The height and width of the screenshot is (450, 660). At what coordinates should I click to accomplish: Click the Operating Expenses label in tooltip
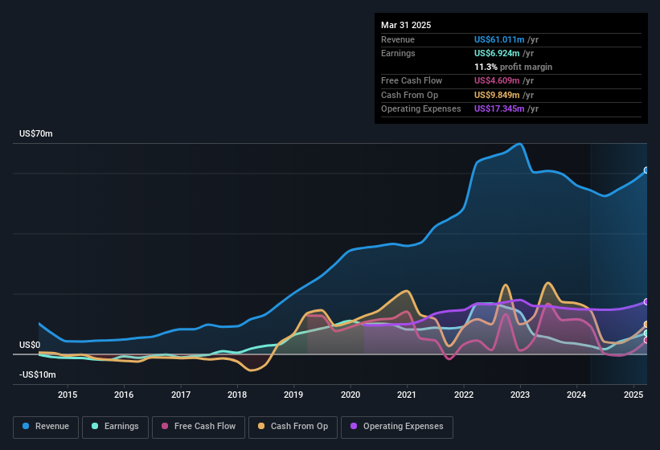pos(421,109)
